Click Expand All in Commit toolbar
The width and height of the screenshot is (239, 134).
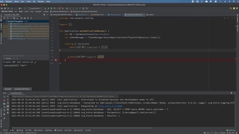click(x=28, y=18)
